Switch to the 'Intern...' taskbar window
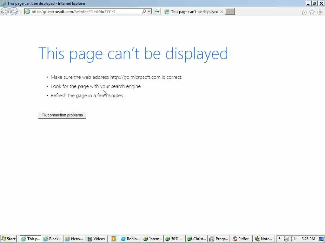 [x=153, y=239]
